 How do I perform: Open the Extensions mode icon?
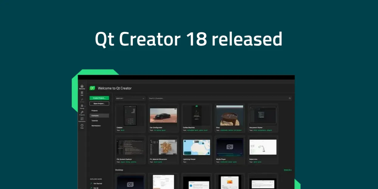82,120
